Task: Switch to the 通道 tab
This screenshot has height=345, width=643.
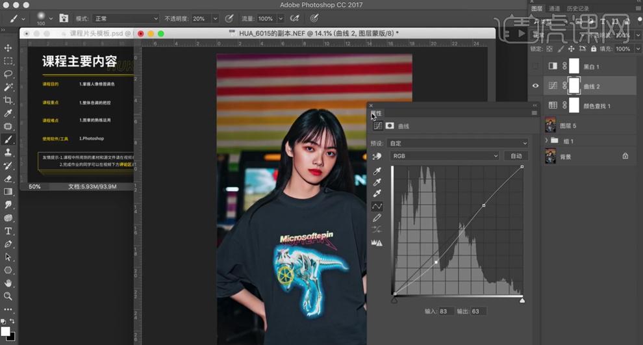Action: click(555, 8)
